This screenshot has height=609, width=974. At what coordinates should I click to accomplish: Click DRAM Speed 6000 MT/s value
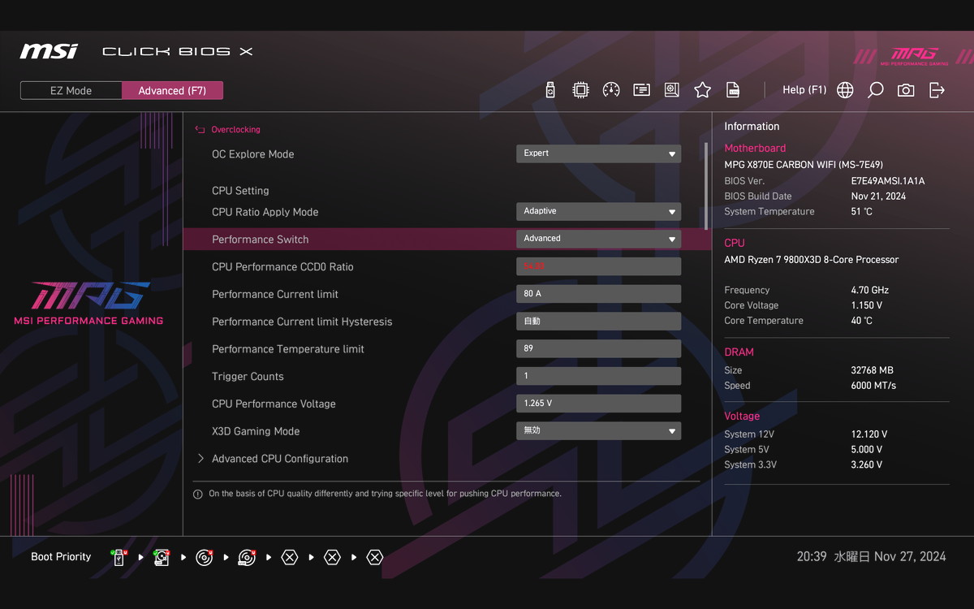tap(873, 386)
